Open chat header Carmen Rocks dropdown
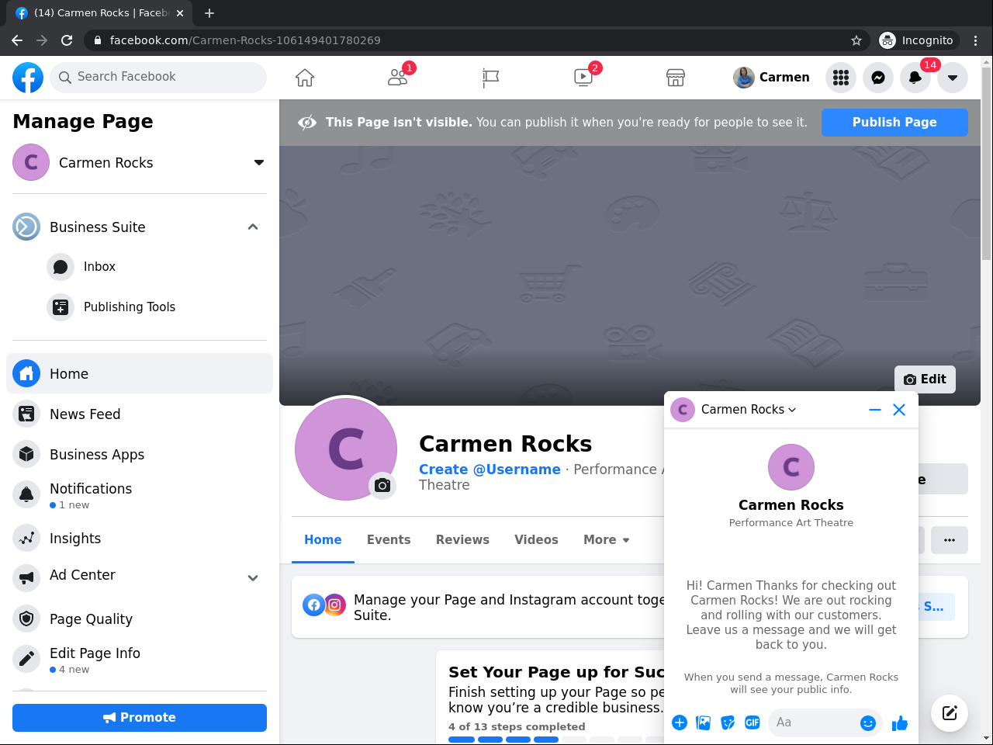The image size is (993, 745). [749, 410]
